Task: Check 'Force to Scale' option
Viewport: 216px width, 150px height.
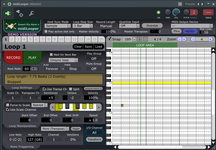Action: [8, 105]
